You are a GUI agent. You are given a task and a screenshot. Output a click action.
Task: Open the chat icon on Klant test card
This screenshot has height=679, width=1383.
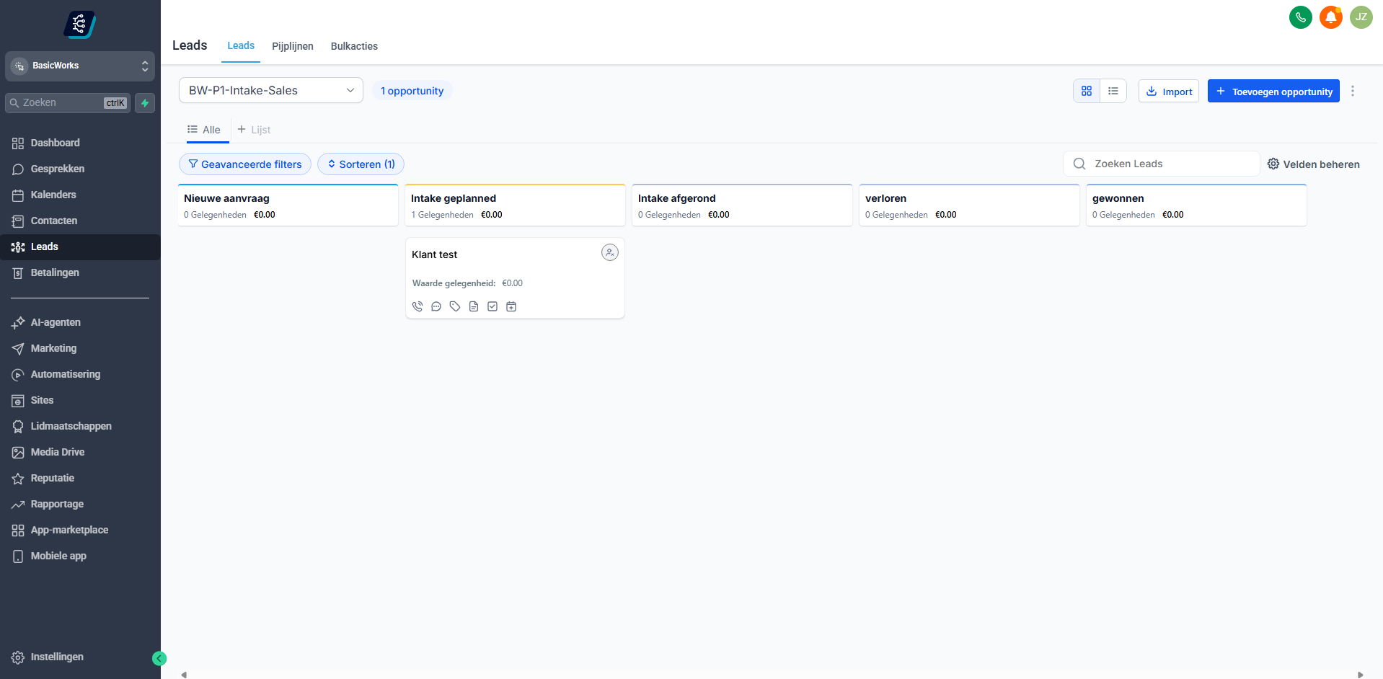[x=436, y=306]
